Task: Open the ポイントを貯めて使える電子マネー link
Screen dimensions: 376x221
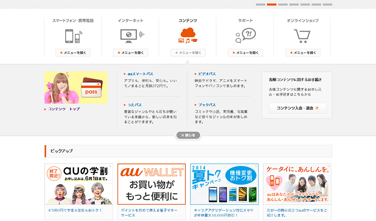Action: [149, 213]
